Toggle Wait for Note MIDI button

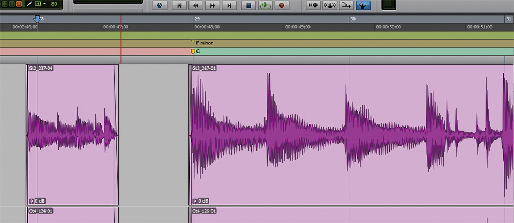(313, 5)
